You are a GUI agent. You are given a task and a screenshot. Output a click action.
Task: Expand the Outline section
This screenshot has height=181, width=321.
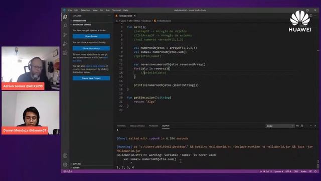[77, 164]
